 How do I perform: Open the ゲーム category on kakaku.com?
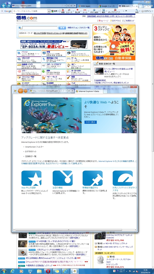74,58
